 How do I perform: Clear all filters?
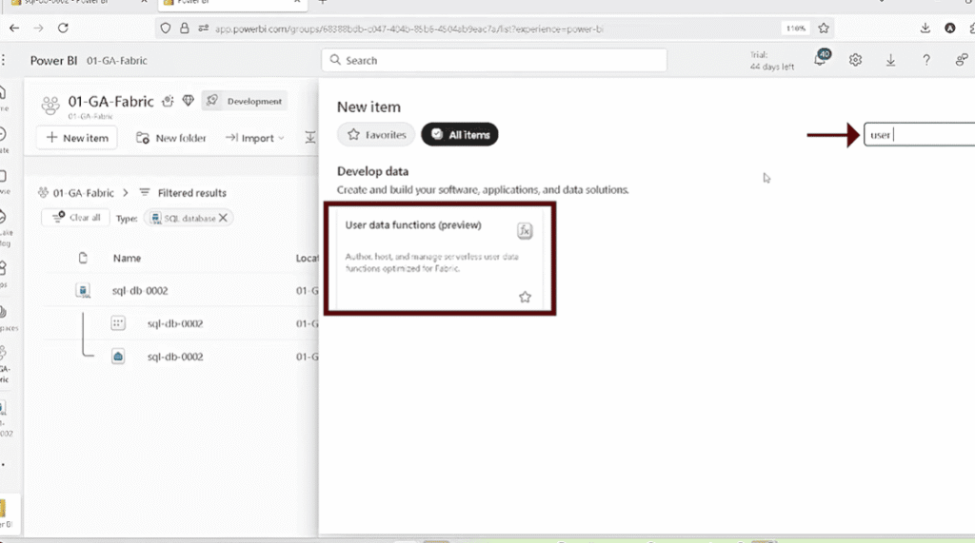(x=76, y=218)
